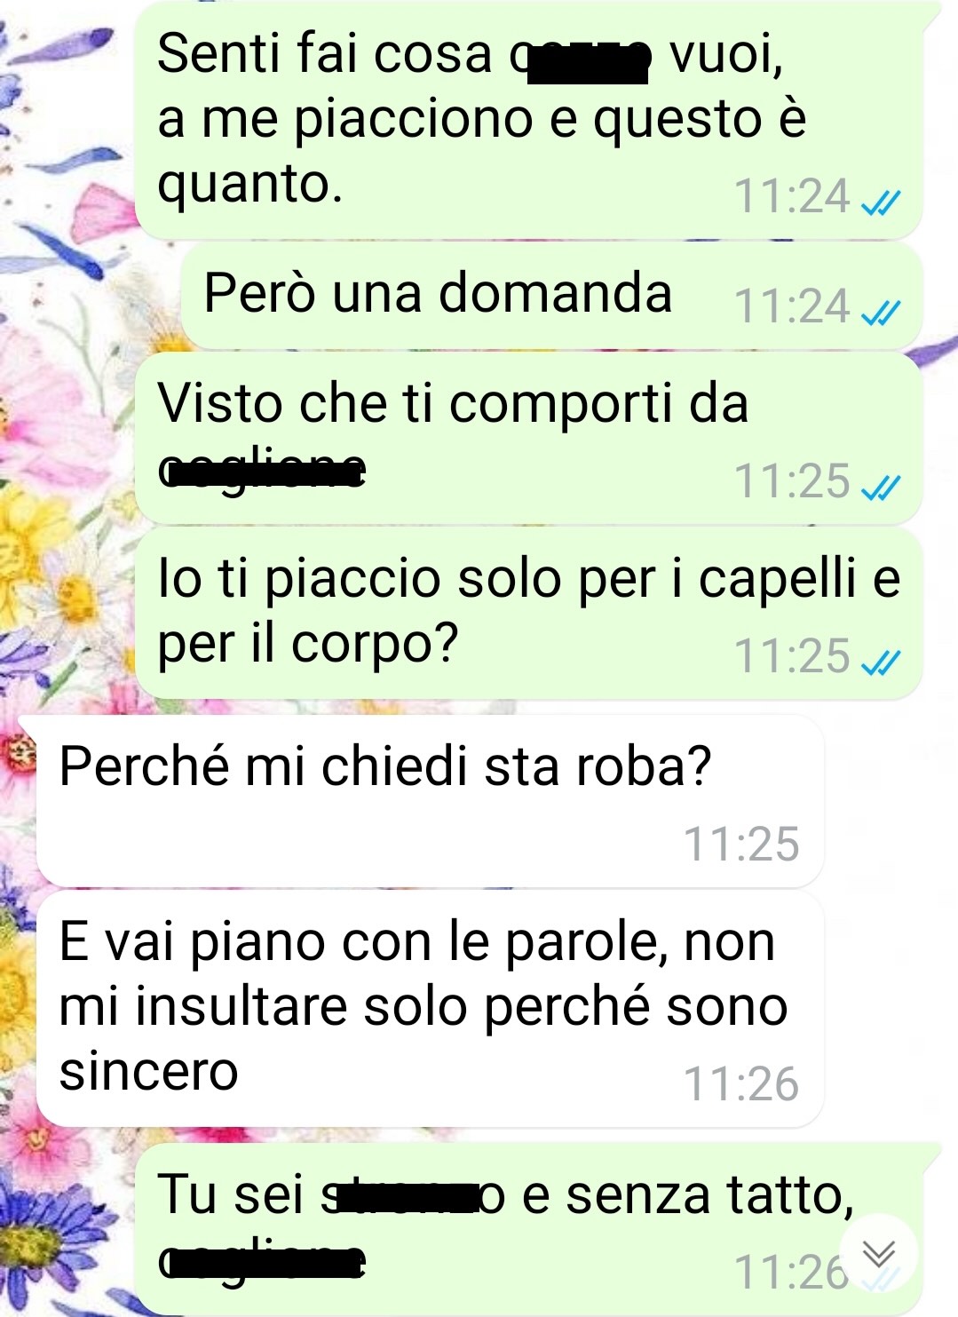Select the 'Perché mi chiedi sta roba?' message
Image resolution: width=958 pixels, height=1317 pixels.
coord(430,800)
